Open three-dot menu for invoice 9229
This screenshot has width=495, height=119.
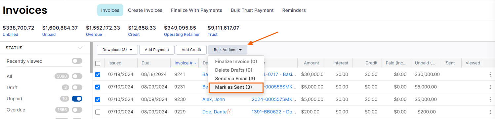tap(490, 112)
